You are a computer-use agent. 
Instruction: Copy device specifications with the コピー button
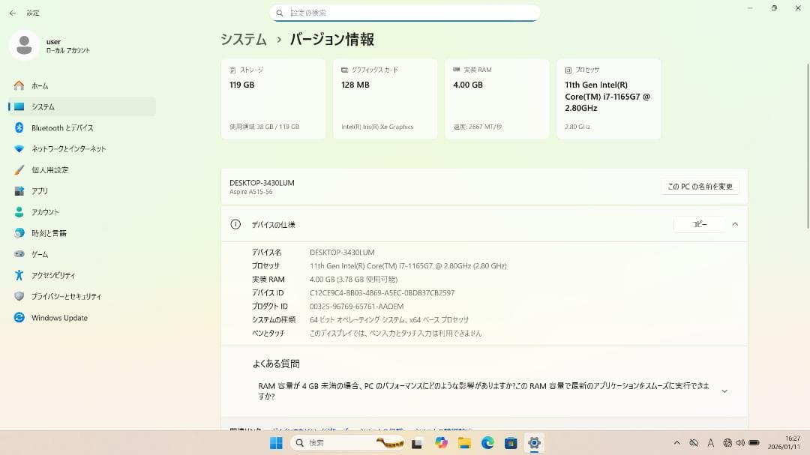(698, 224)
